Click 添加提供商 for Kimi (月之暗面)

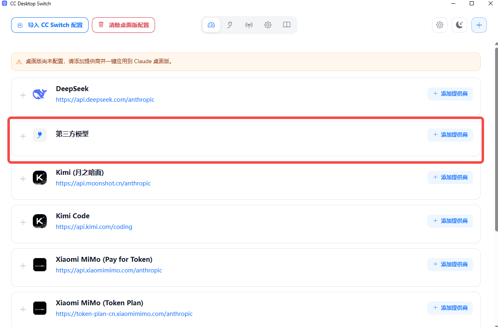click(450, 177)
